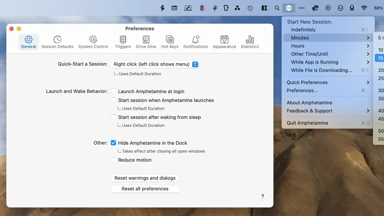Click the three-circles cluster menu bar icon
The height and width of the screenshot is (216, 384).
[237, 8]
